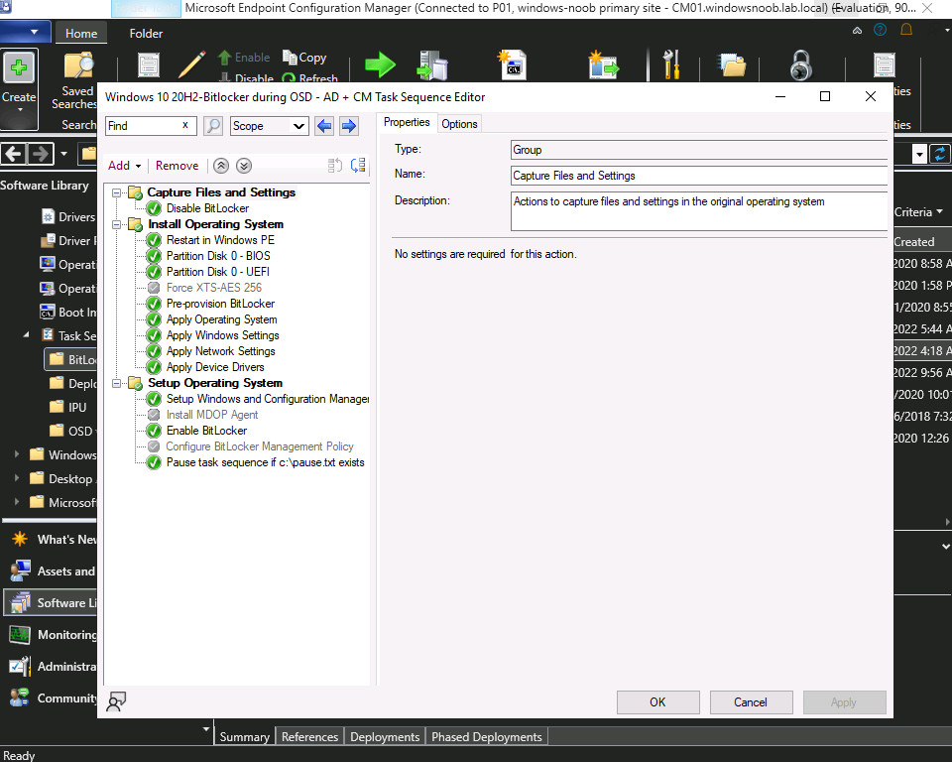
Task: Click the notification bell icon
Action: [x=905, y=30]
